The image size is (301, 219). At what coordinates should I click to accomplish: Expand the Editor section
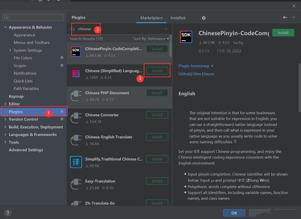point(5,104)
